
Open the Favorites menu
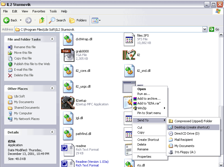(x=39, y=11)
